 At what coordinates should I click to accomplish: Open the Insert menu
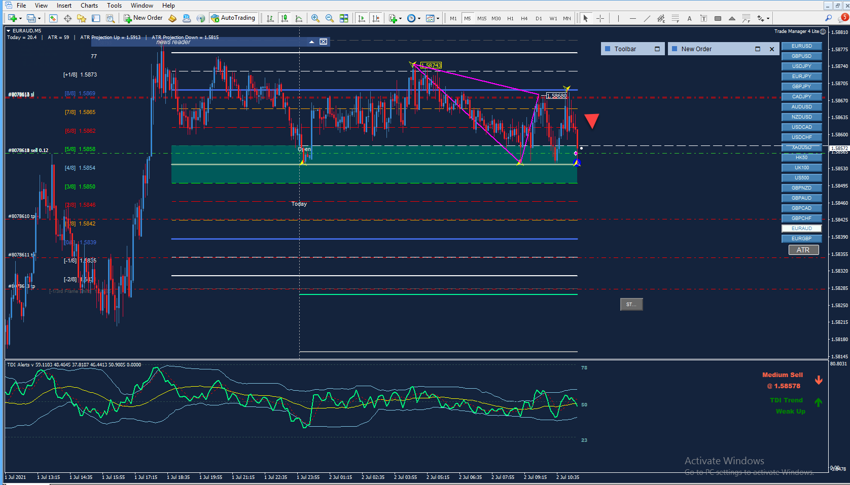(64, 6)
